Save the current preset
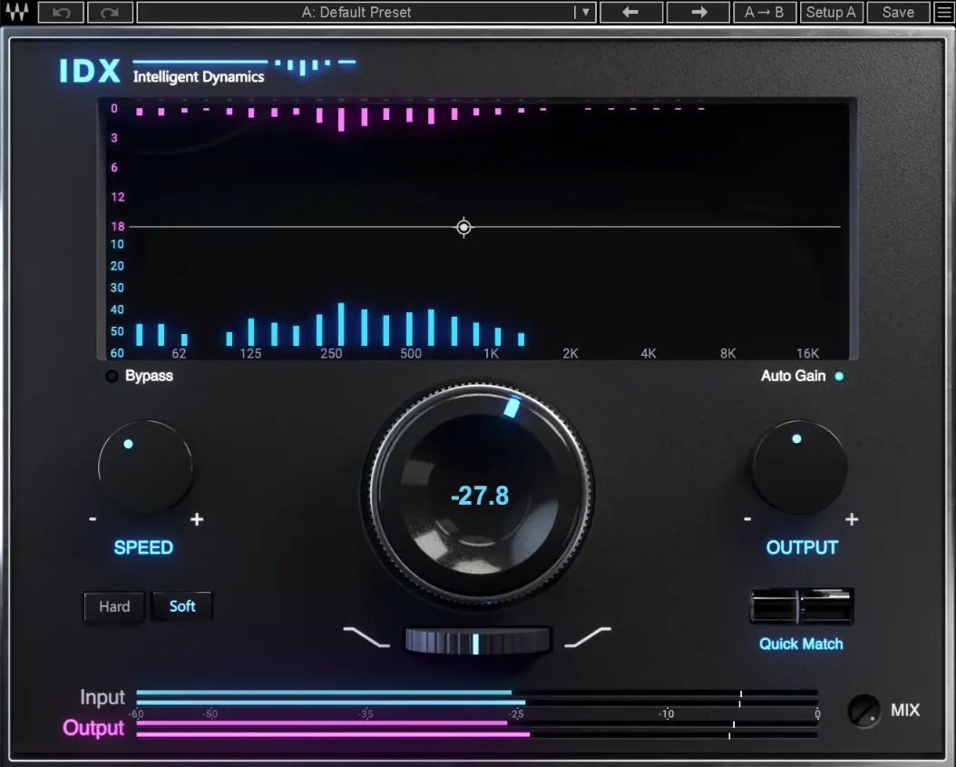This screenshot has width=956, height=767. point(897,12)
